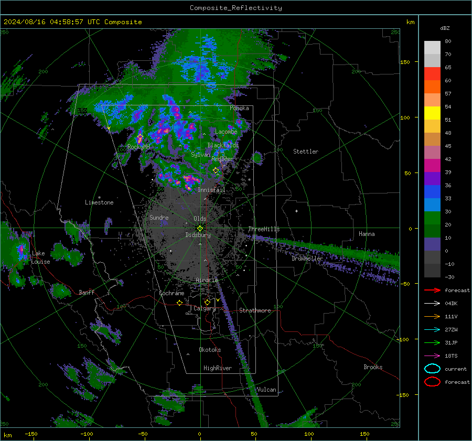Click the Lacombe map label
Viewport: 472px width, 441px height.
coord(226,132)
